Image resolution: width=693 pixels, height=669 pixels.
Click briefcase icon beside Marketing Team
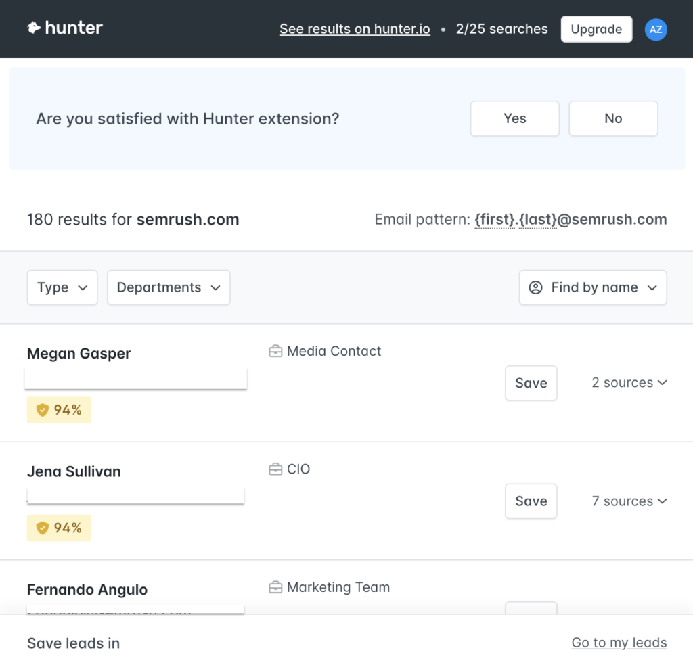point(275,587)
